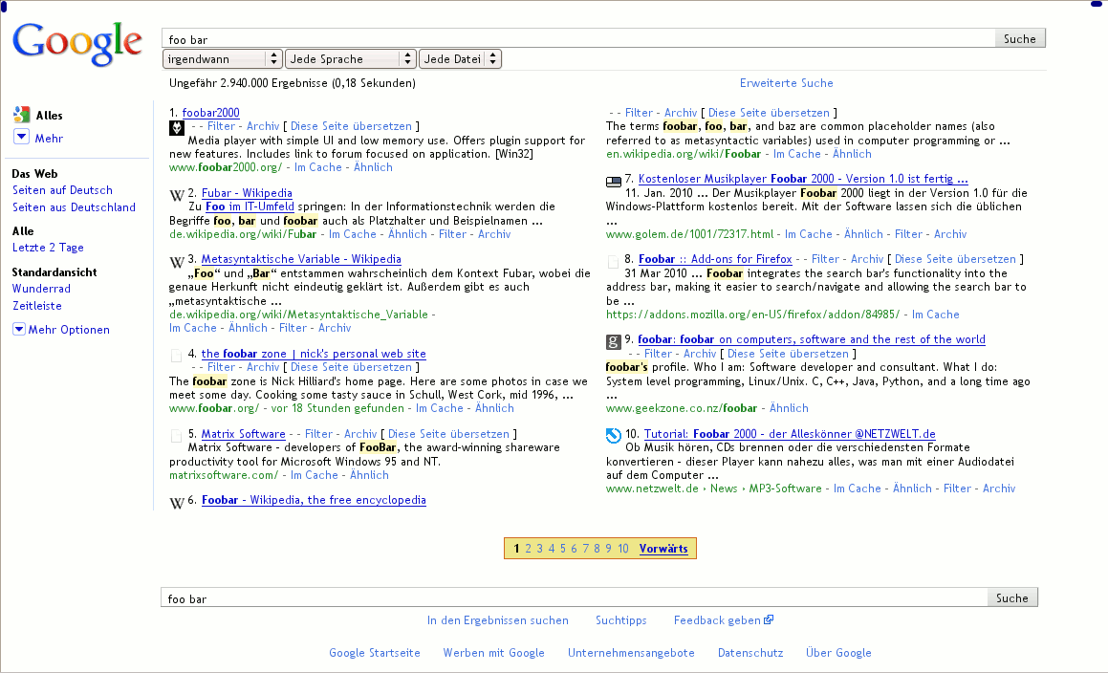This screenshot has height=673, width=1108.
Task: Select Seiten aus Deutschland filter
Action: coord(74,207)
